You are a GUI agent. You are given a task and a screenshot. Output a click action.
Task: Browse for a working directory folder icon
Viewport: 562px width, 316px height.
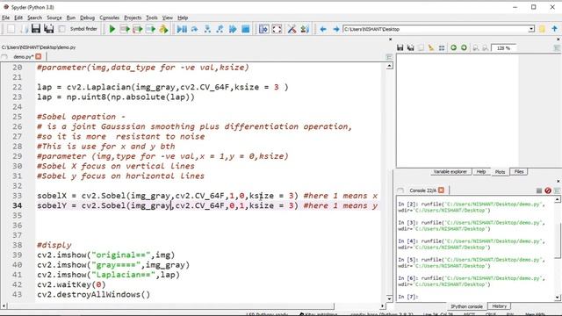pyautogui.click(x=542, y=29)
